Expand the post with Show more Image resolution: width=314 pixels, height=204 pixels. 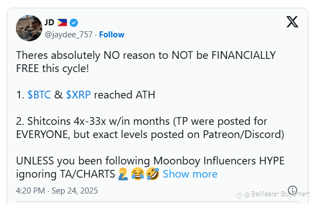click(190, 174)
